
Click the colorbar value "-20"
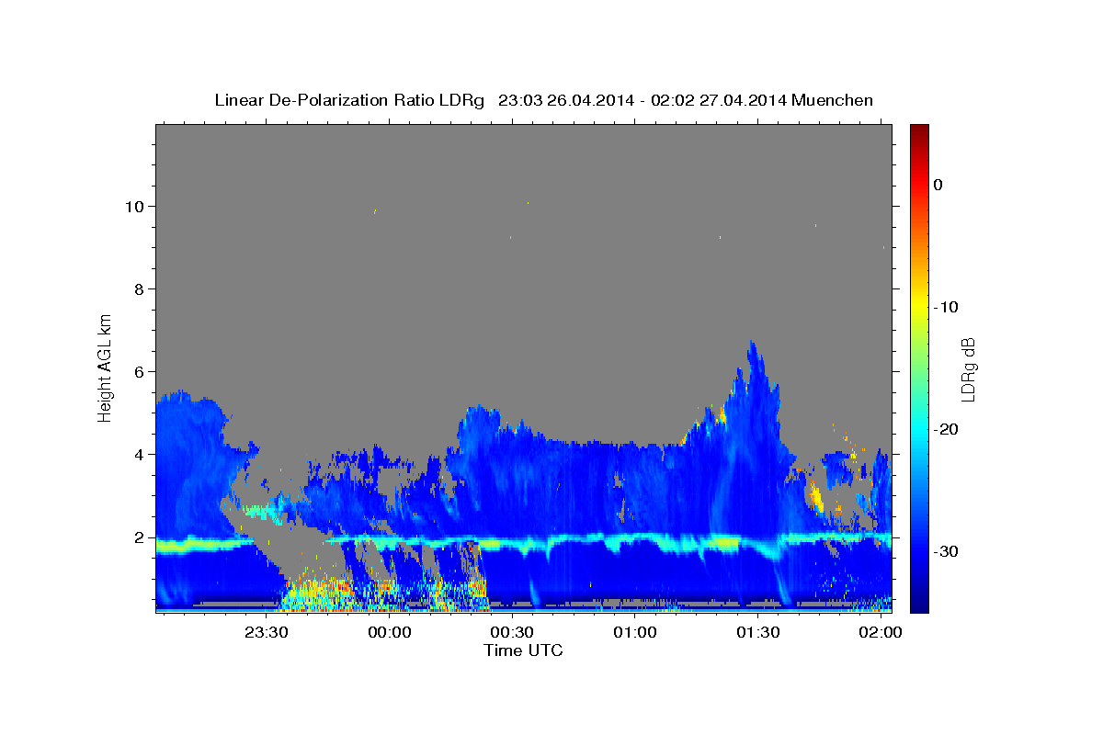point(947,429)
